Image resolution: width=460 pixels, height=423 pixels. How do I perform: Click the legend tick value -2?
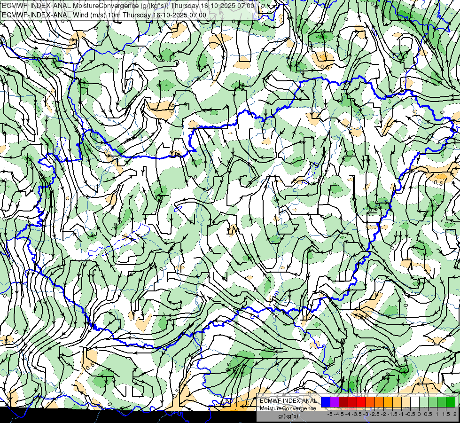pos(384,414)
